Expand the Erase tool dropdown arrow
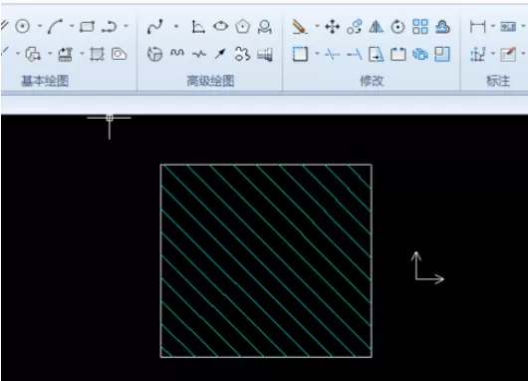 coord(317,26)
